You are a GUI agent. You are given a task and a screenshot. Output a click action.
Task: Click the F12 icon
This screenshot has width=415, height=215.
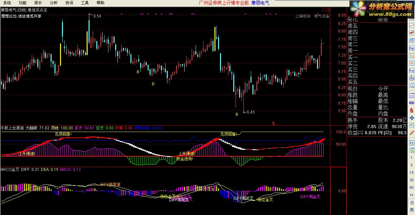click(x=411, y=71)
